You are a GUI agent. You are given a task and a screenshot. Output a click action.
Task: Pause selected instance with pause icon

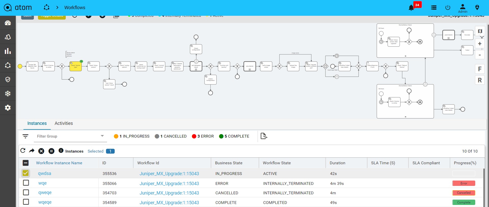[51, 151]
